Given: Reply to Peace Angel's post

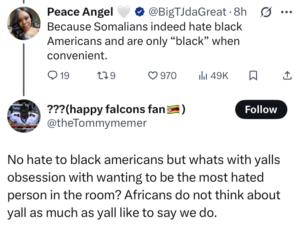Looking at the screenshot, I should 53,75.
